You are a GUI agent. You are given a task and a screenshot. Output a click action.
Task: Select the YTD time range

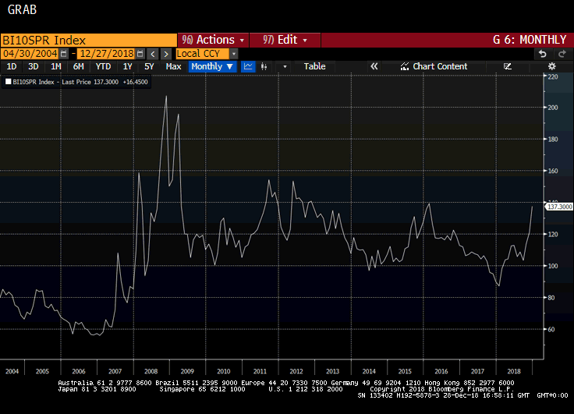(103, 66)
